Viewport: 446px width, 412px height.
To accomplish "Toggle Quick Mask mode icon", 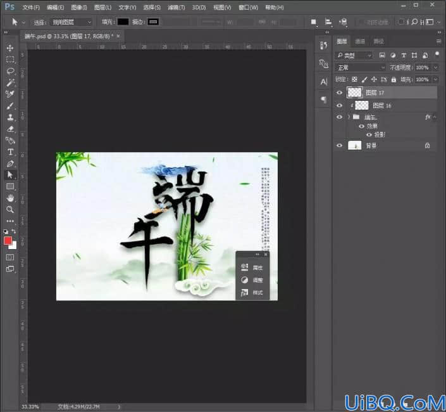I will click(x=10, y=257).
